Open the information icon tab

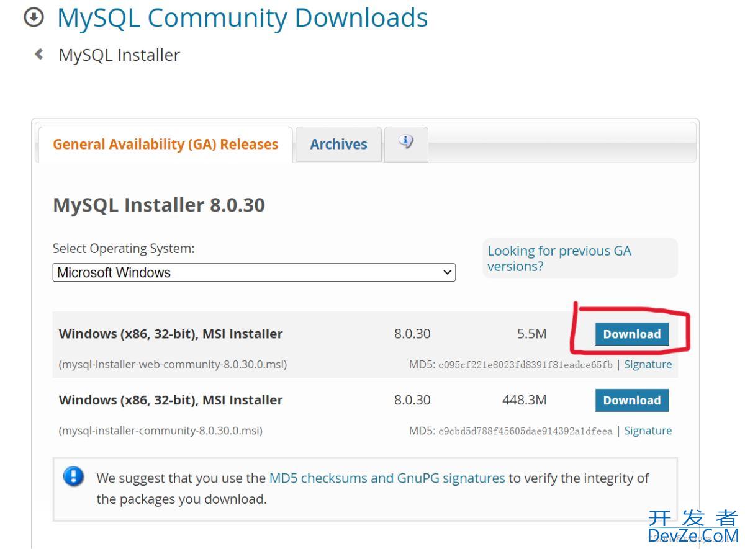pos(406,143)
